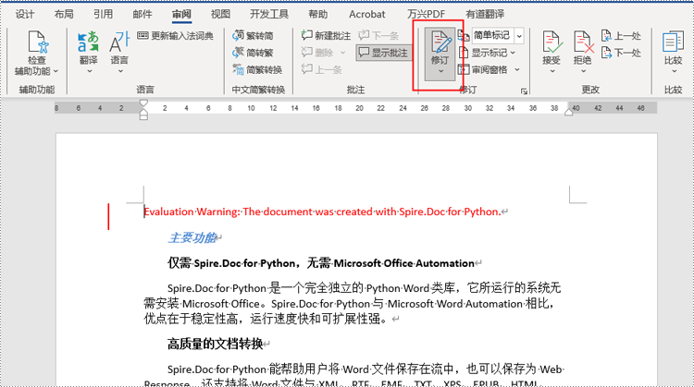Click 更新输入法词典 keyboard icon
Viewport: 694px width, 387px height.
point(143,35)
